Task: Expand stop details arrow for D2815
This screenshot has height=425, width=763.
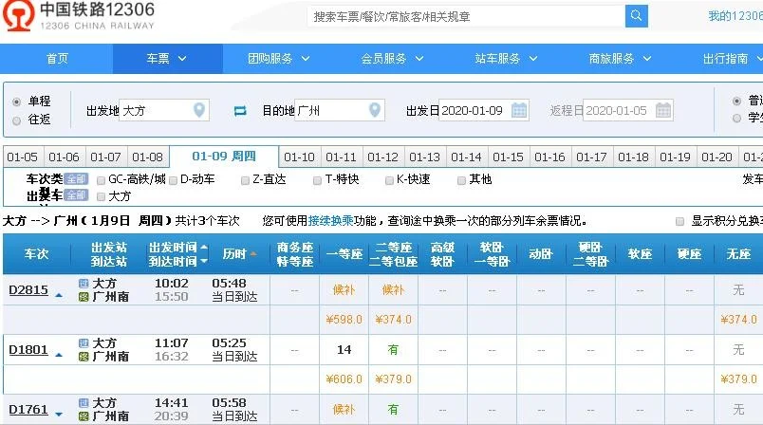Action: tap(59, 295)
